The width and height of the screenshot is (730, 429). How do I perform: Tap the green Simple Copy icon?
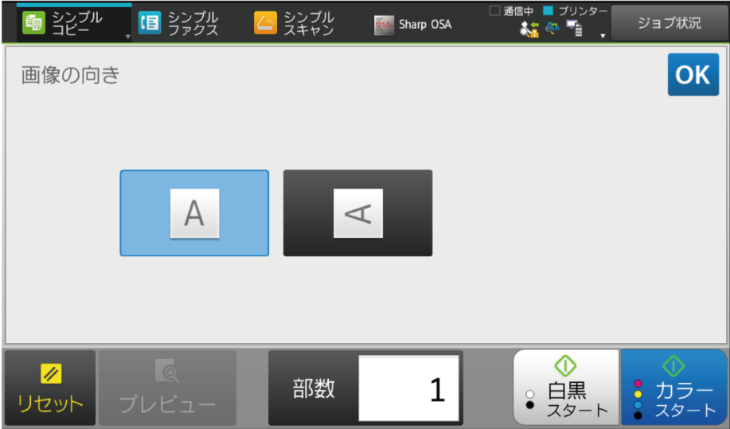click(34, 23)
